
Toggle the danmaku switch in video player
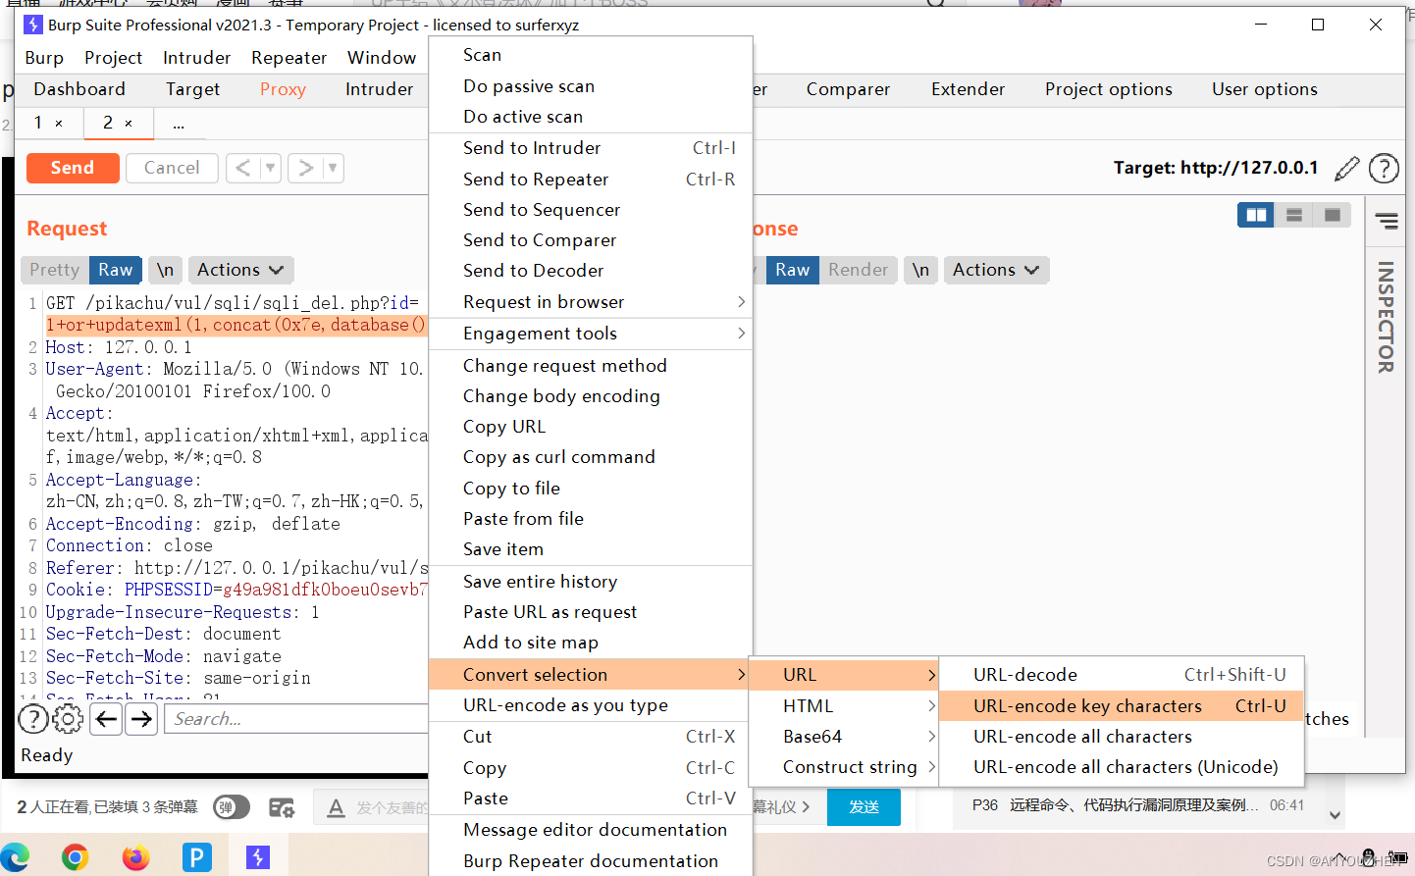(232, 807)
